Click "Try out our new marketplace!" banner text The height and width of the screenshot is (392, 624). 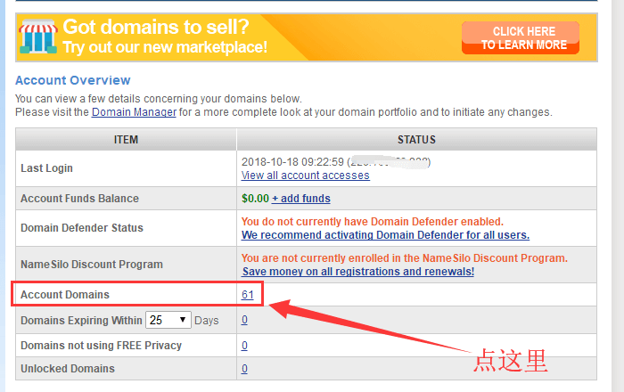tap(165, 47)
